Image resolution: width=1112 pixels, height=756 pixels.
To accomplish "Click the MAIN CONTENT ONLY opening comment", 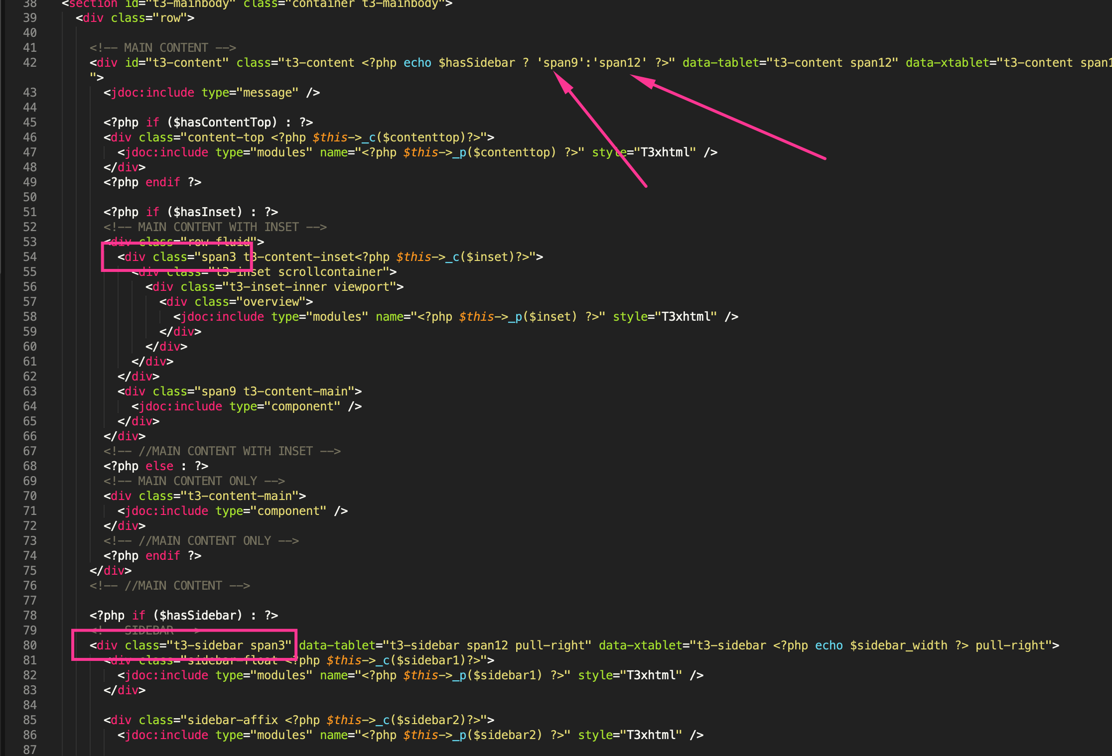I will (x=194, y=481).
